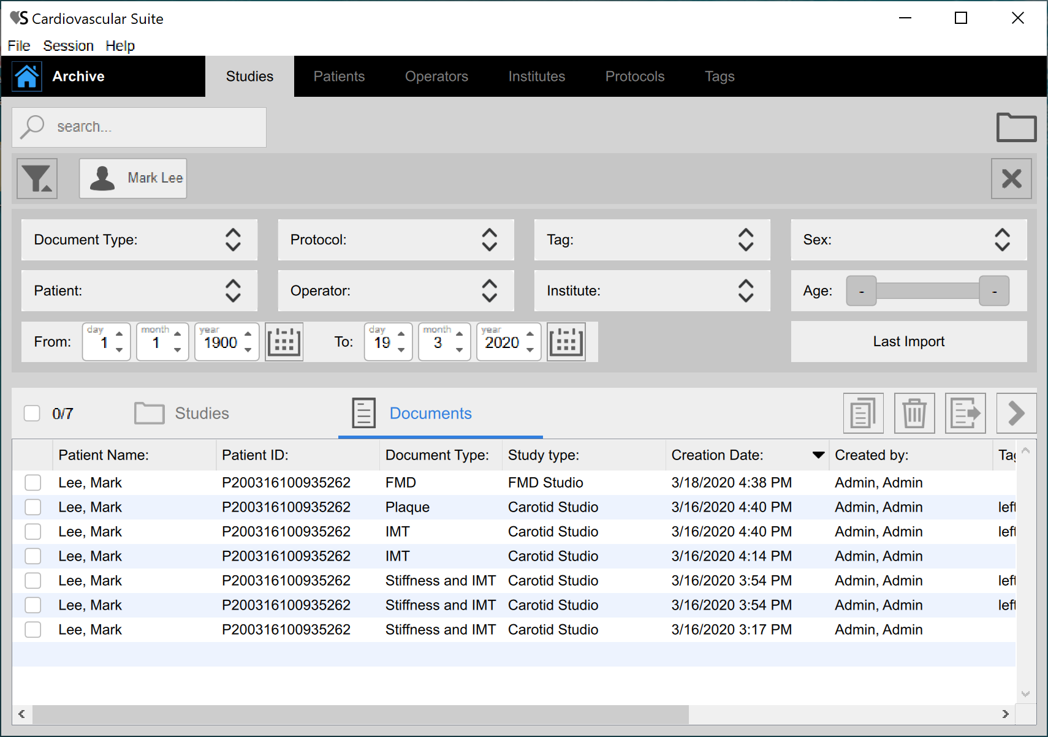Click the filter funnel icon
This screenshot has width=1048, height=737.
click(x=37, y=178)
